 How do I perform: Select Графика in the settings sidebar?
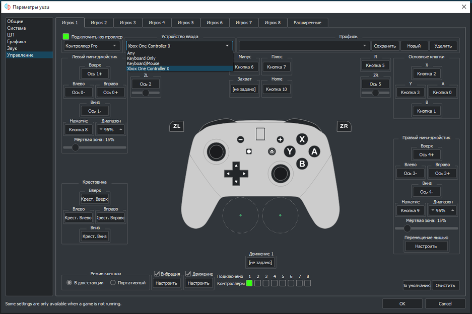(17, 42)
